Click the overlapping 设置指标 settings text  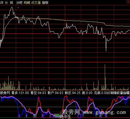pyautogui.click(x=123, y=93)
